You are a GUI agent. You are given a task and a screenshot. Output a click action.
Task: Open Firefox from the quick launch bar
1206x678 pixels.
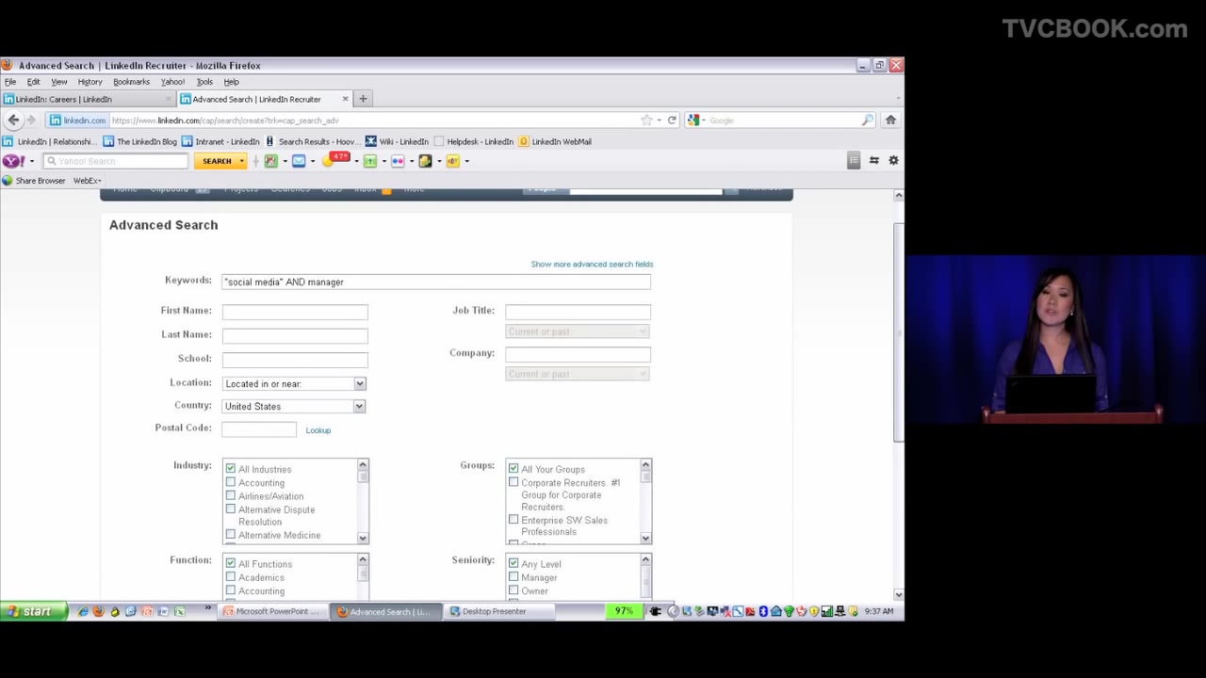coord(98,611)
